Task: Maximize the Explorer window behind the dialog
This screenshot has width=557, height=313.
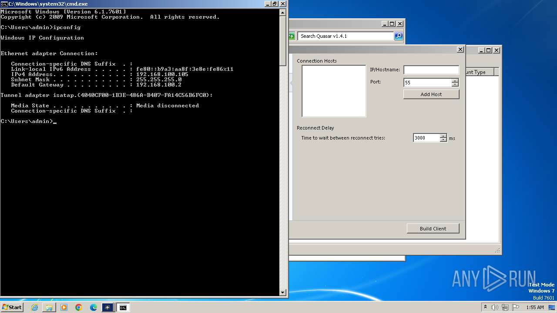Action: (x=392, y=24)
